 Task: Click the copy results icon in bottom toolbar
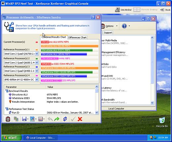16,119
